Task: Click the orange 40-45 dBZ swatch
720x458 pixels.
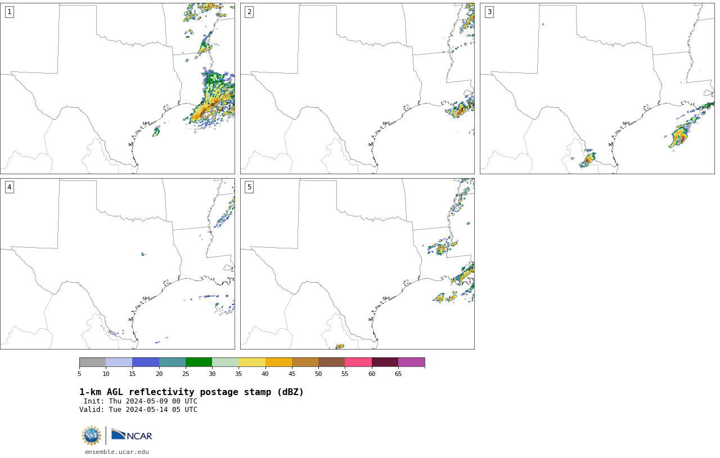Action: [278, 362]
